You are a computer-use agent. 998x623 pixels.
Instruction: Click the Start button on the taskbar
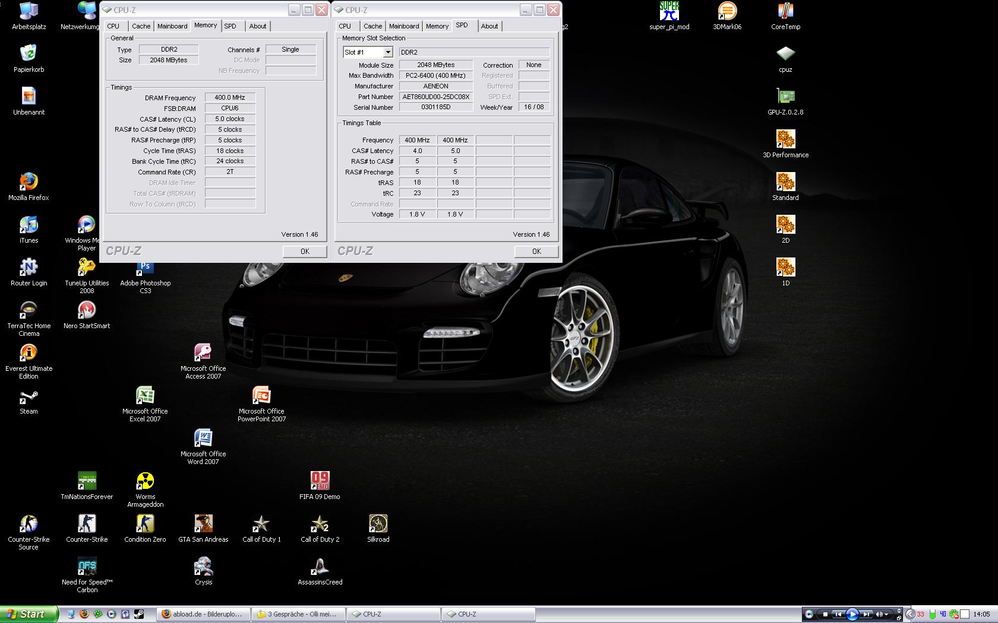point(29,614)
